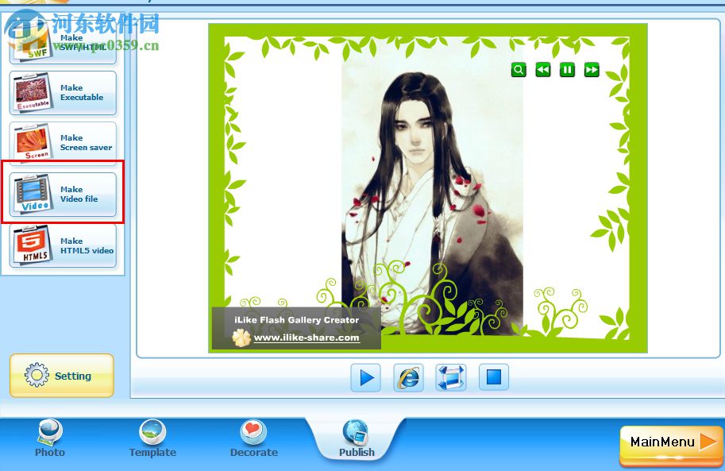Click the green rewind icon in preview
725x471 pixels.
543,70
